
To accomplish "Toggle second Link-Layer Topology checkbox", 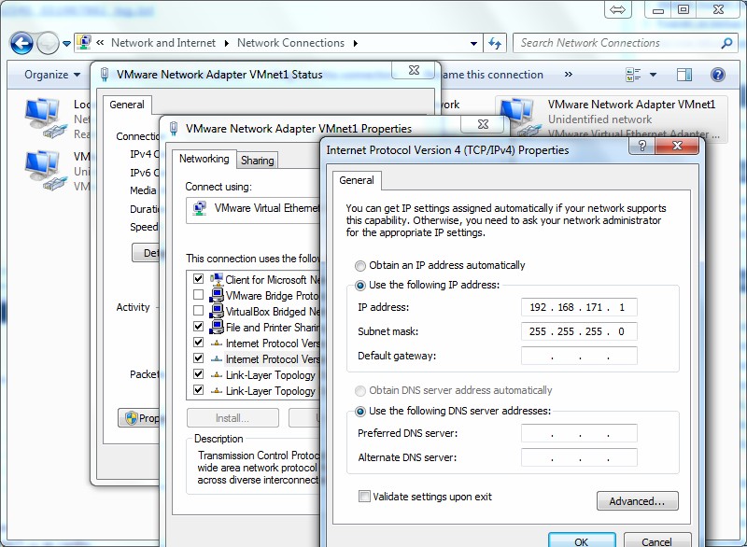I will pos(199,390).
